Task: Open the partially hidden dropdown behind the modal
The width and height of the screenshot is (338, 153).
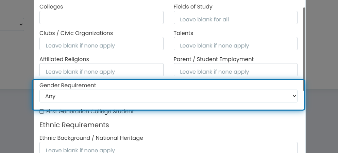Action: [x=12, y=24]
